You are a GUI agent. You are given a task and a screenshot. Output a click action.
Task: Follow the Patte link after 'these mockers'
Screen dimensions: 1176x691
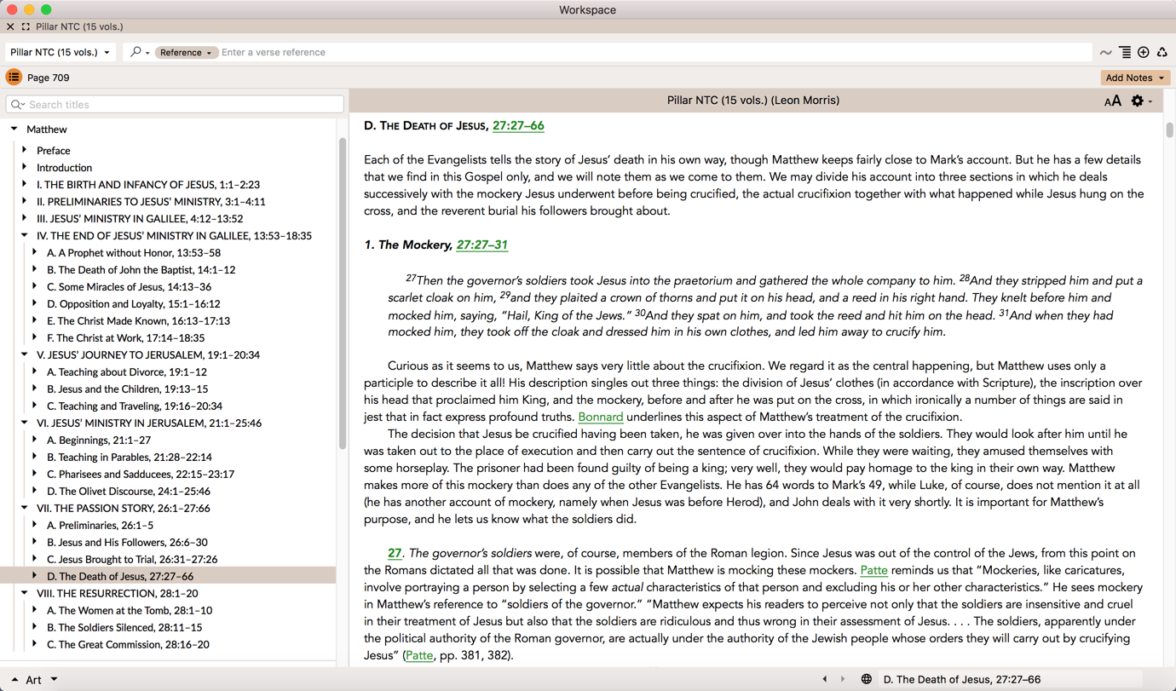click(873, 571)
